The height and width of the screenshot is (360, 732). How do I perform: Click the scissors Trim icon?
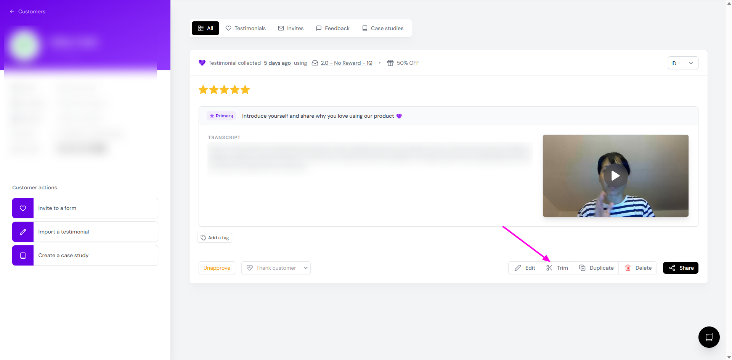point(549,268)
